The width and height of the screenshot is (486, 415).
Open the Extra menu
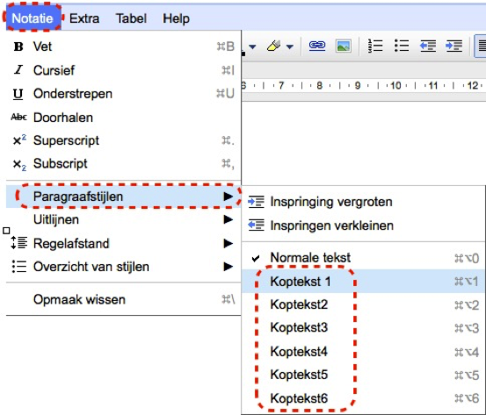click(84, 18)
